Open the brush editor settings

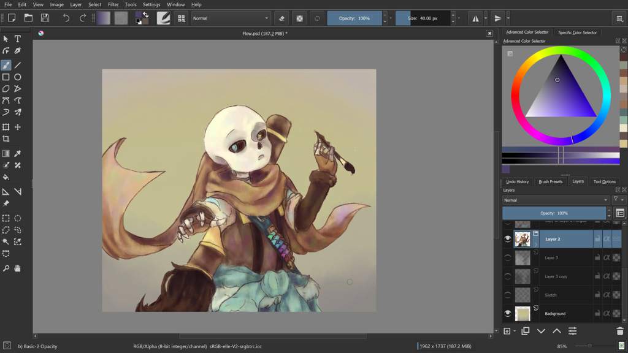[x=163, y=18]
